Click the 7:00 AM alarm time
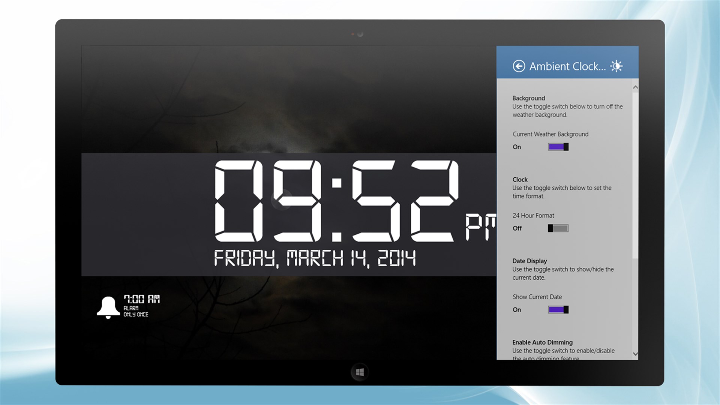 click(142, 299)
